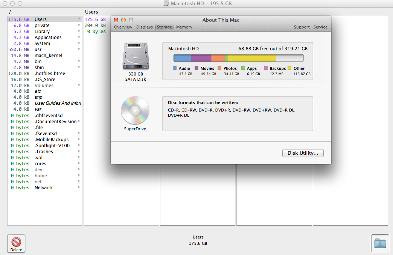
Task: Click the Movies purple legend swatch
Action: coord(196,68)
